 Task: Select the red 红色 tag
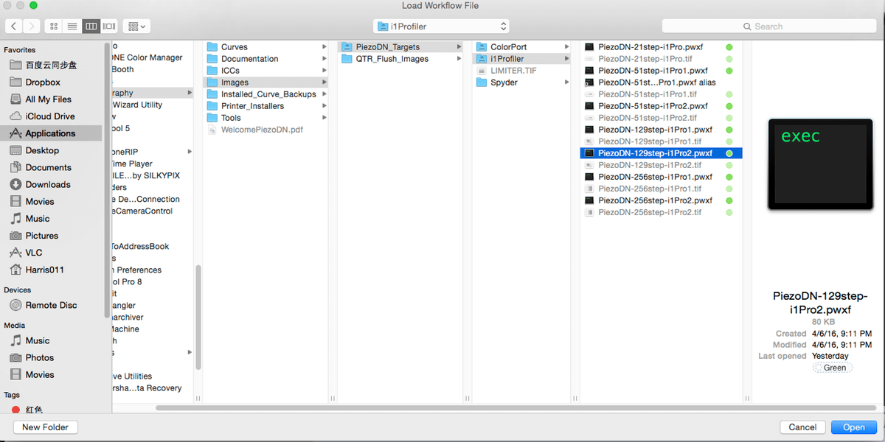[34, 409]
